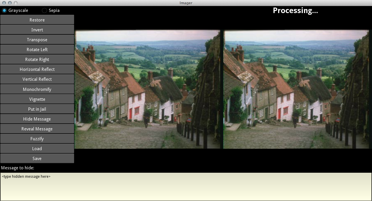The image size is (372, 201).
Task: Click the Restore button
Action: (37, 20)
